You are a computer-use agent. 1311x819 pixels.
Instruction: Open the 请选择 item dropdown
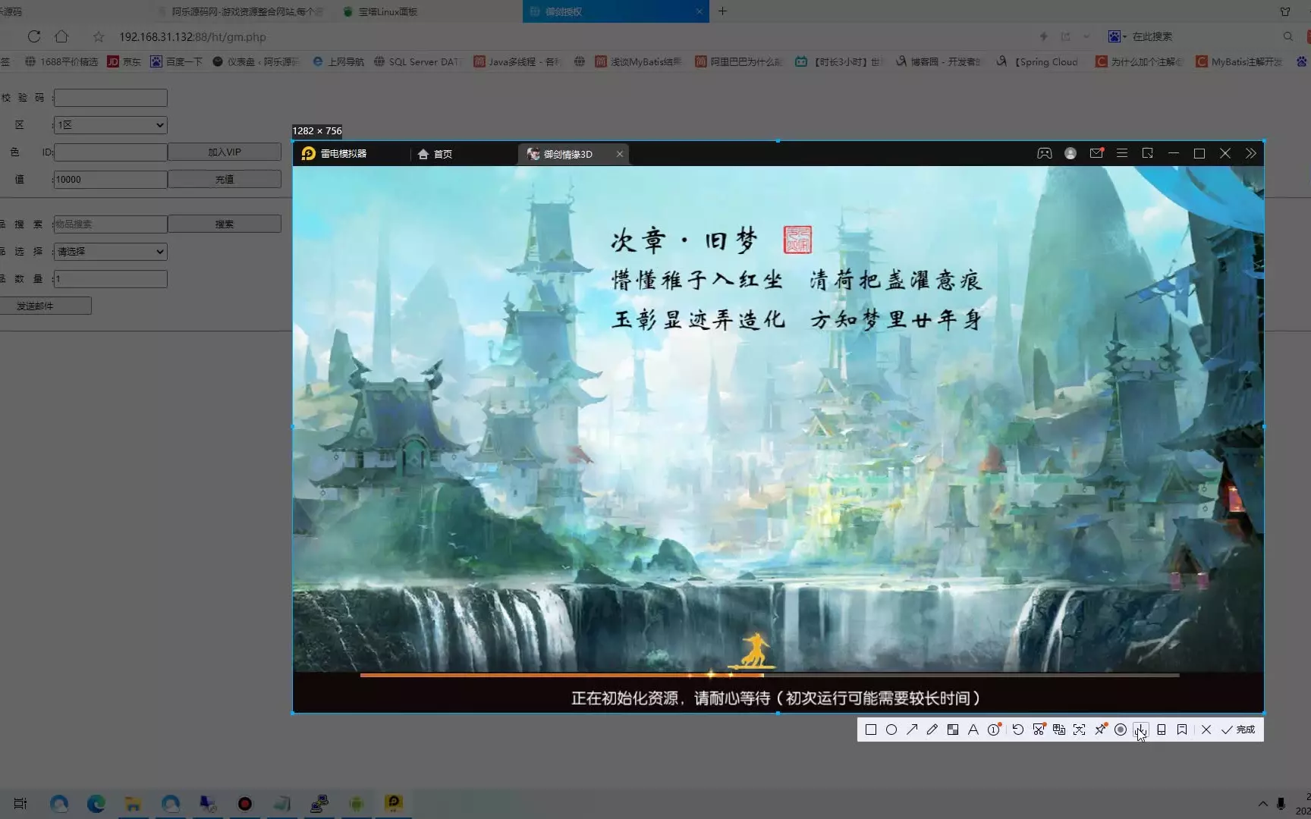click(111, 252)
